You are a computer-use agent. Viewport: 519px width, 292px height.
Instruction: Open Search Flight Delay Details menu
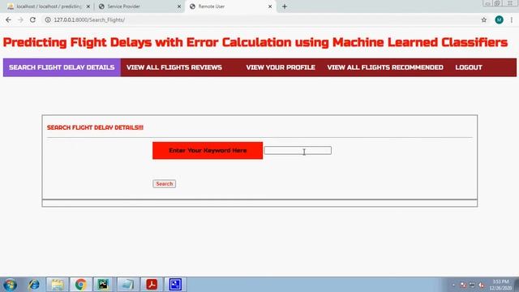pyautogui.click(x=62, y=67)
